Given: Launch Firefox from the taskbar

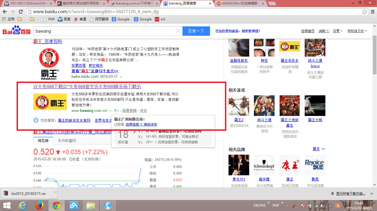Looking at the screenshot, I should click(39, 205).
